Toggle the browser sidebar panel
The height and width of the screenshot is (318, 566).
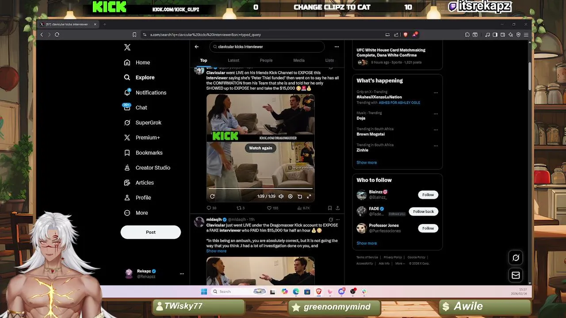(x=495, y=34)
